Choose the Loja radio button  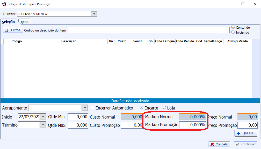164,108
